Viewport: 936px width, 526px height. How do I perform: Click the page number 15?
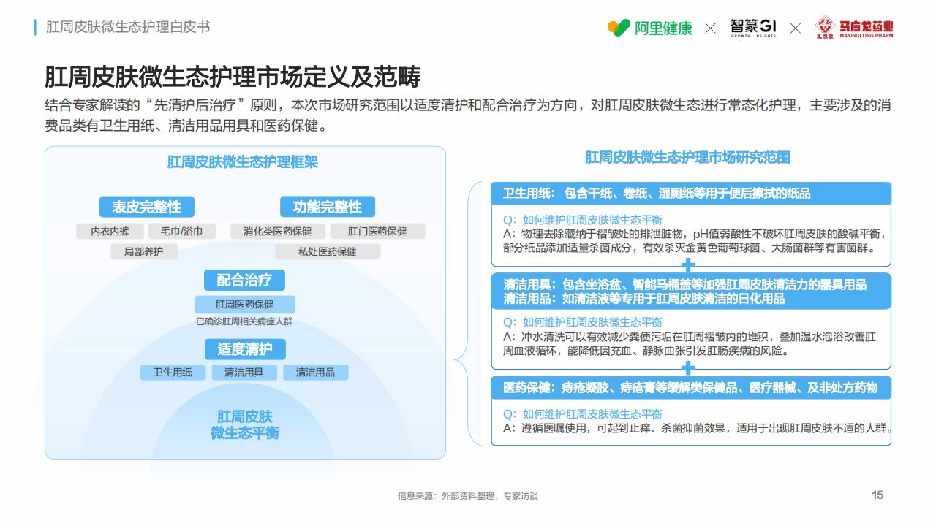click(877, 495)
